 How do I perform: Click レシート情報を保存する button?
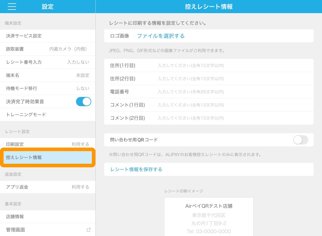pyautogui.click(x=136, y=169)
